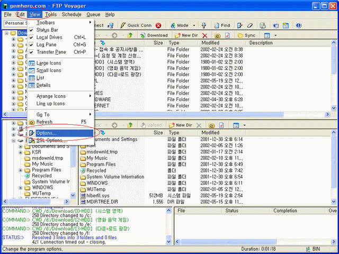Select Large Icons view
The height and width of the screenshot is (254, 339).
tap(61, 63)
